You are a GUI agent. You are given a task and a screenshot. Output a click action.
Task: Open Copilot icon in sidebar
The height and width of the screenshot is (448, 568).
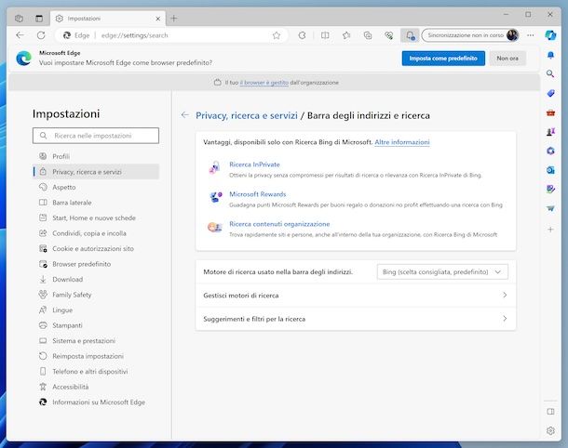(x=550, y=35)
